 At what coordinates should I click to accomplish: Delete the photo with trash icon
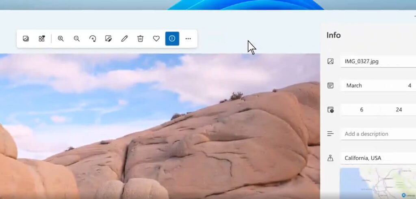140,39
